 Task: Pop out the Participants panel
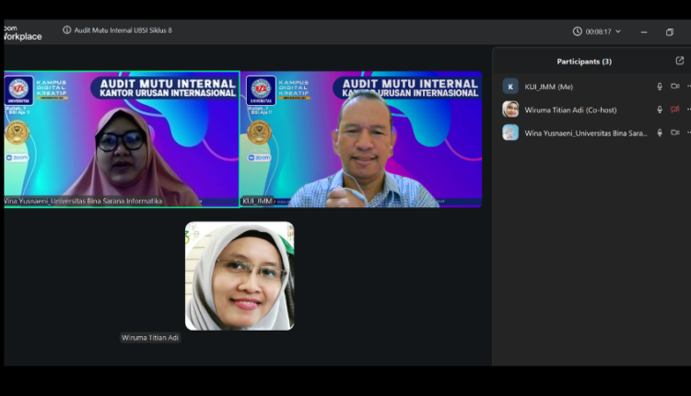click(x=680, y=61)
